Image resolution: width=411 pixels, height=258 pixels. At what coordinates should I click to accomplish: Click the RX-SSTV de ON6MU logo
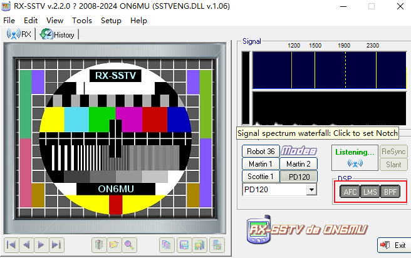coord(306,230)
